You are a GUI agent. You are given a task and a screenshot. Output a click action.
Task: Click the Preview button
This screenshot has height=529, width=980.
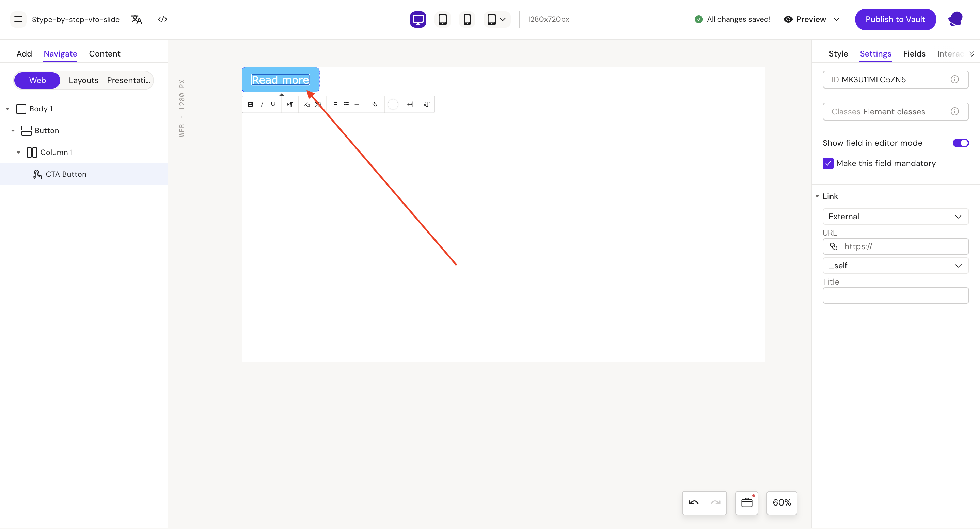810,19
